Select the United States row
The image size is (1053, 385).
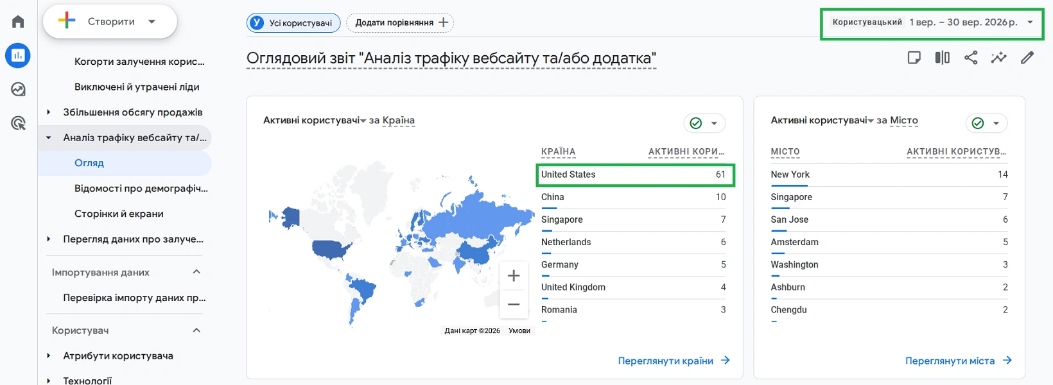633,175
